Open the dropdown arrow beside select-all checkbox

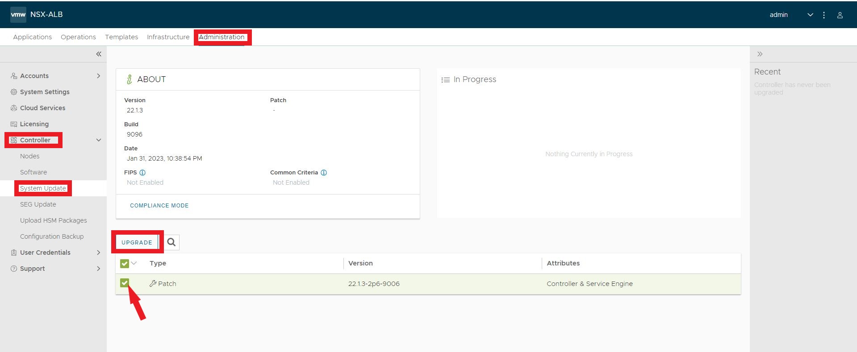tap(134, 263)
